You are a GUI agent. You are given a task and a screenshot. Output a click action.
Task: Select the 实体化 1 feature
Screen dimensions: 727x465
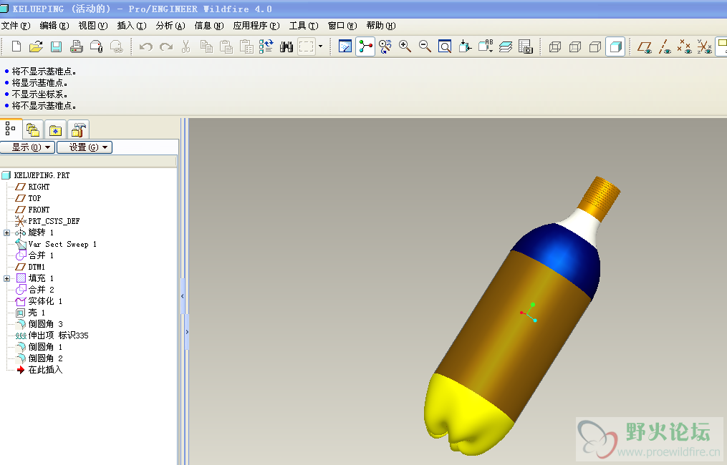[39, 301]
